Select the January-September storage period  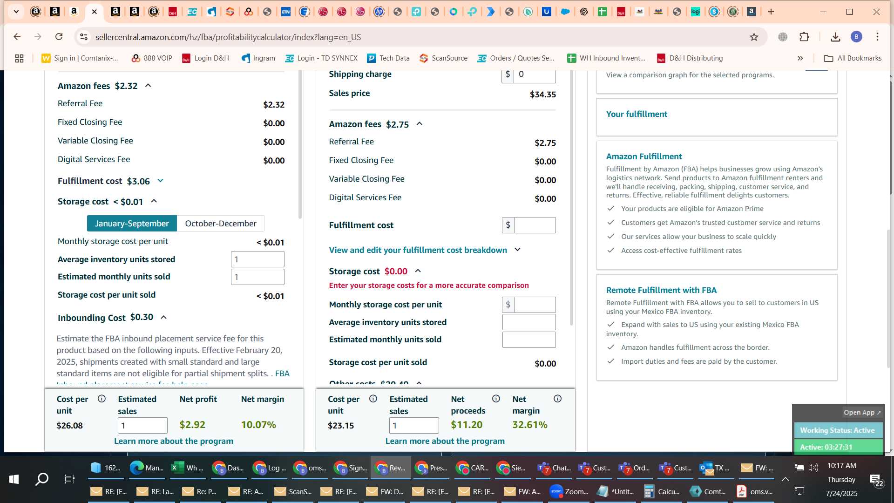pyautogui.click(x=132, y=224)
